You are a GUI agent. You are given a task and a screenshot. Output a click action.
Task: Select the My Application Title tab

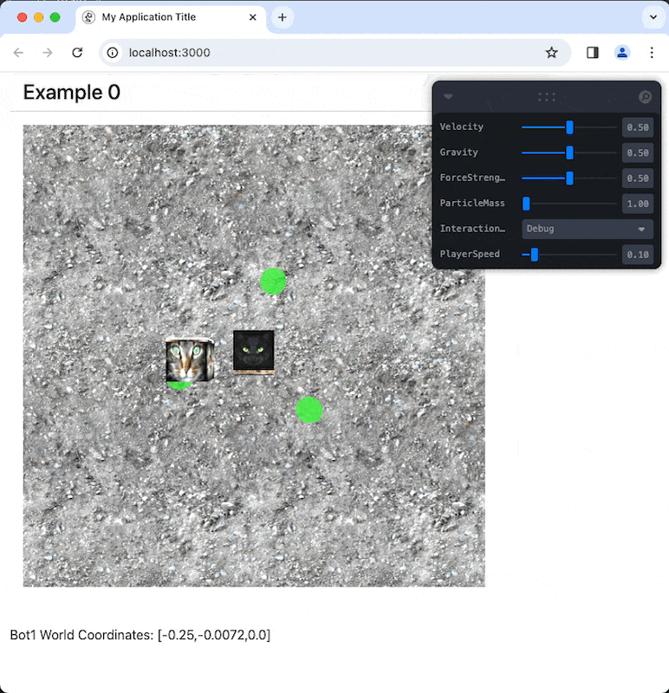(165, 17)
